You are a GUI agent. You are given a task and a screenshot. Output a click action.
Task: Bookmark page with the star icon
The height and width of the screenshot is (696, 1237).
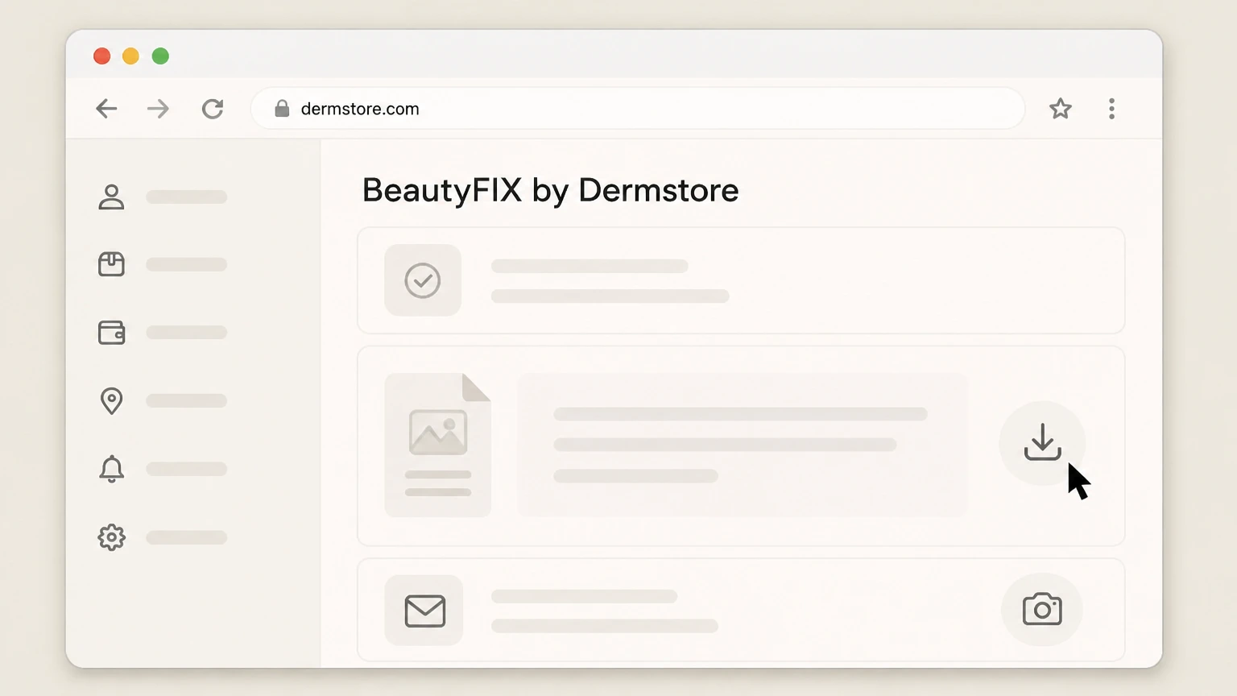[x=1061, y=109]
